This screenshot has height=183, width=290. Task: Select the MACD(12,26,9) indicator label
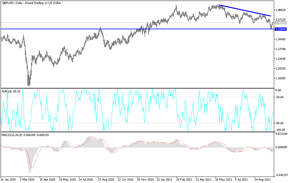(13, 135)
